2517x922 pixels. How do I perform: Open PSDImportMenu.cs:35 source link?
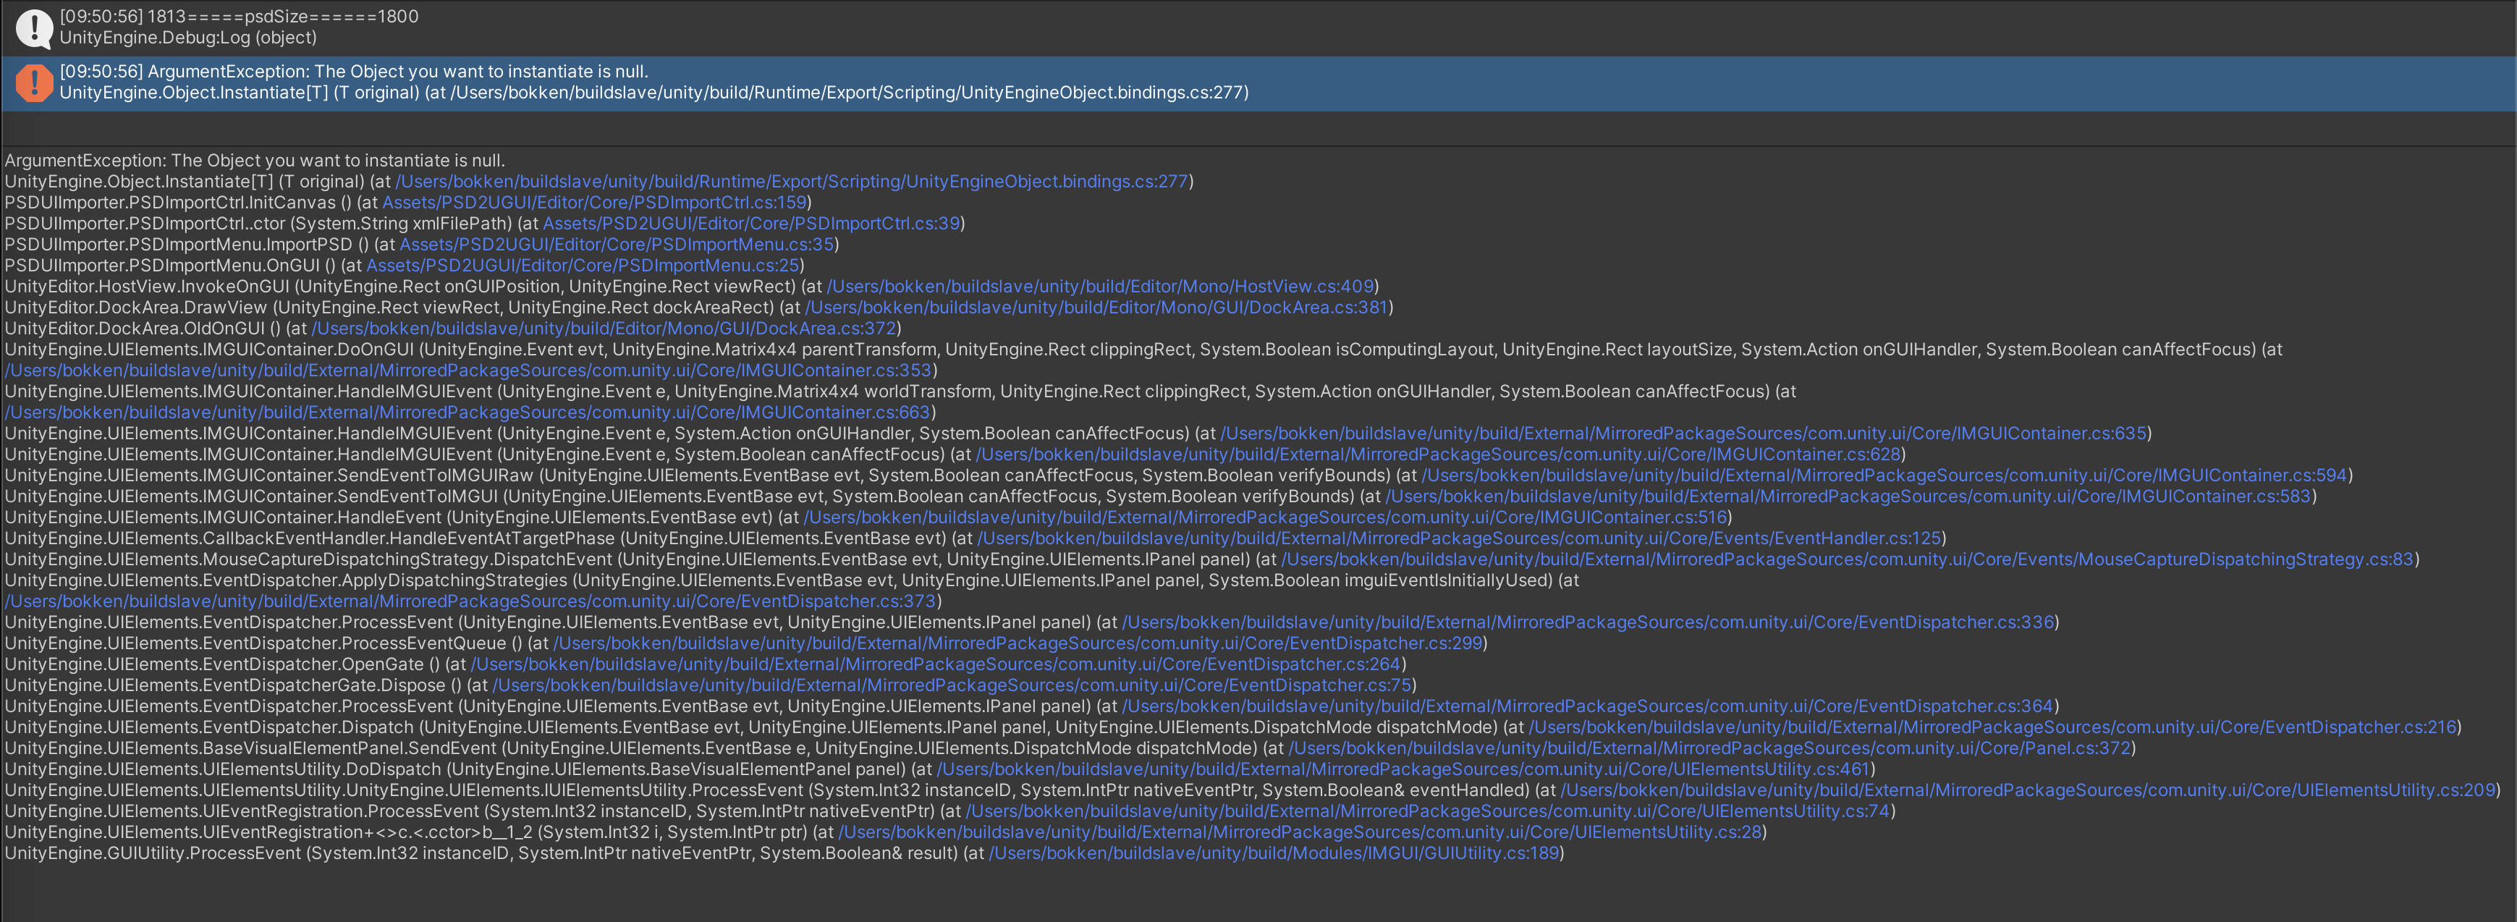pyautogui.click(x=617, y=244)
